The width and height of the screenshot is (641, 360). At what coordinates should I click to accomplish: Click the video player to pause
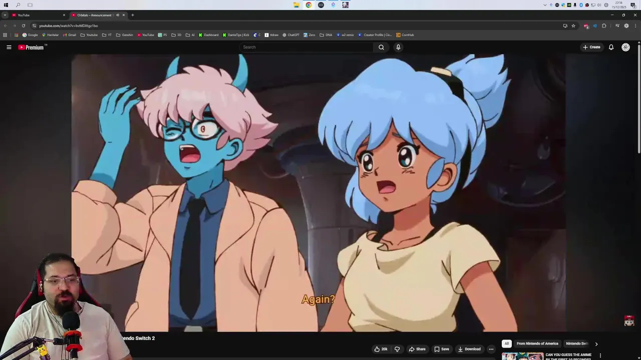[x=318, y=192]
